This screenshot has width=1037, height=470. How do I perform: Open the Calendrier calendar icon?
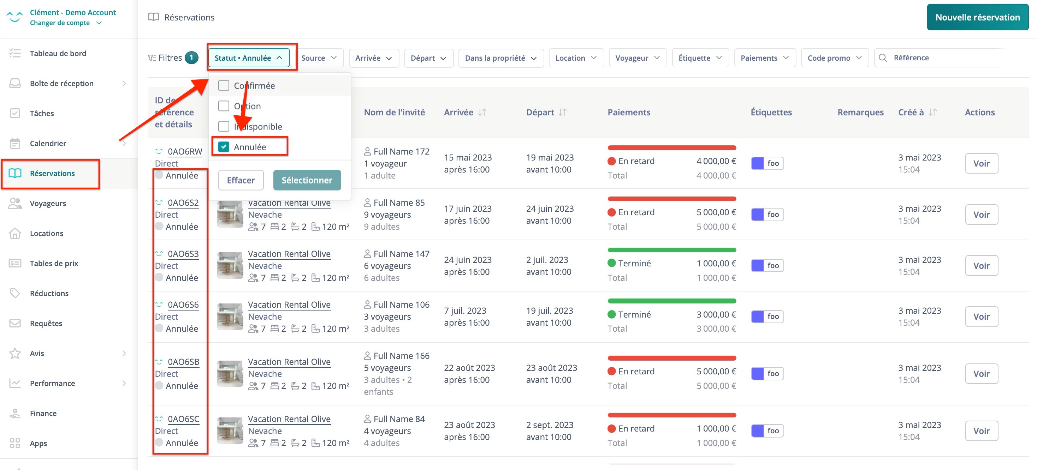(x=15, y=143)
